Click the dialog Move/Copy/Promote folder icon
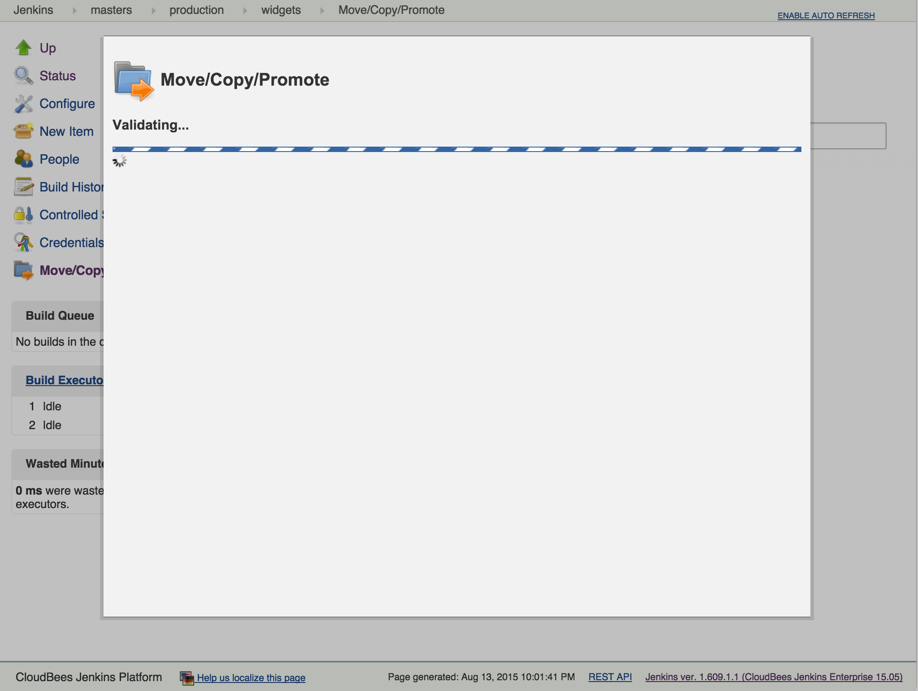918x691 pixels. point(134,81)
